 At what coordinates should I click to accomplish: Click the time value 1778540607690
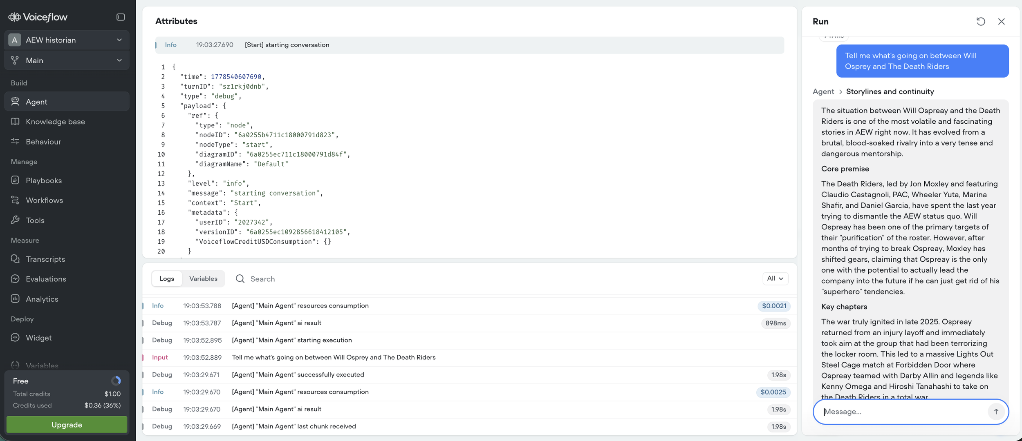[x=236, y=77]
